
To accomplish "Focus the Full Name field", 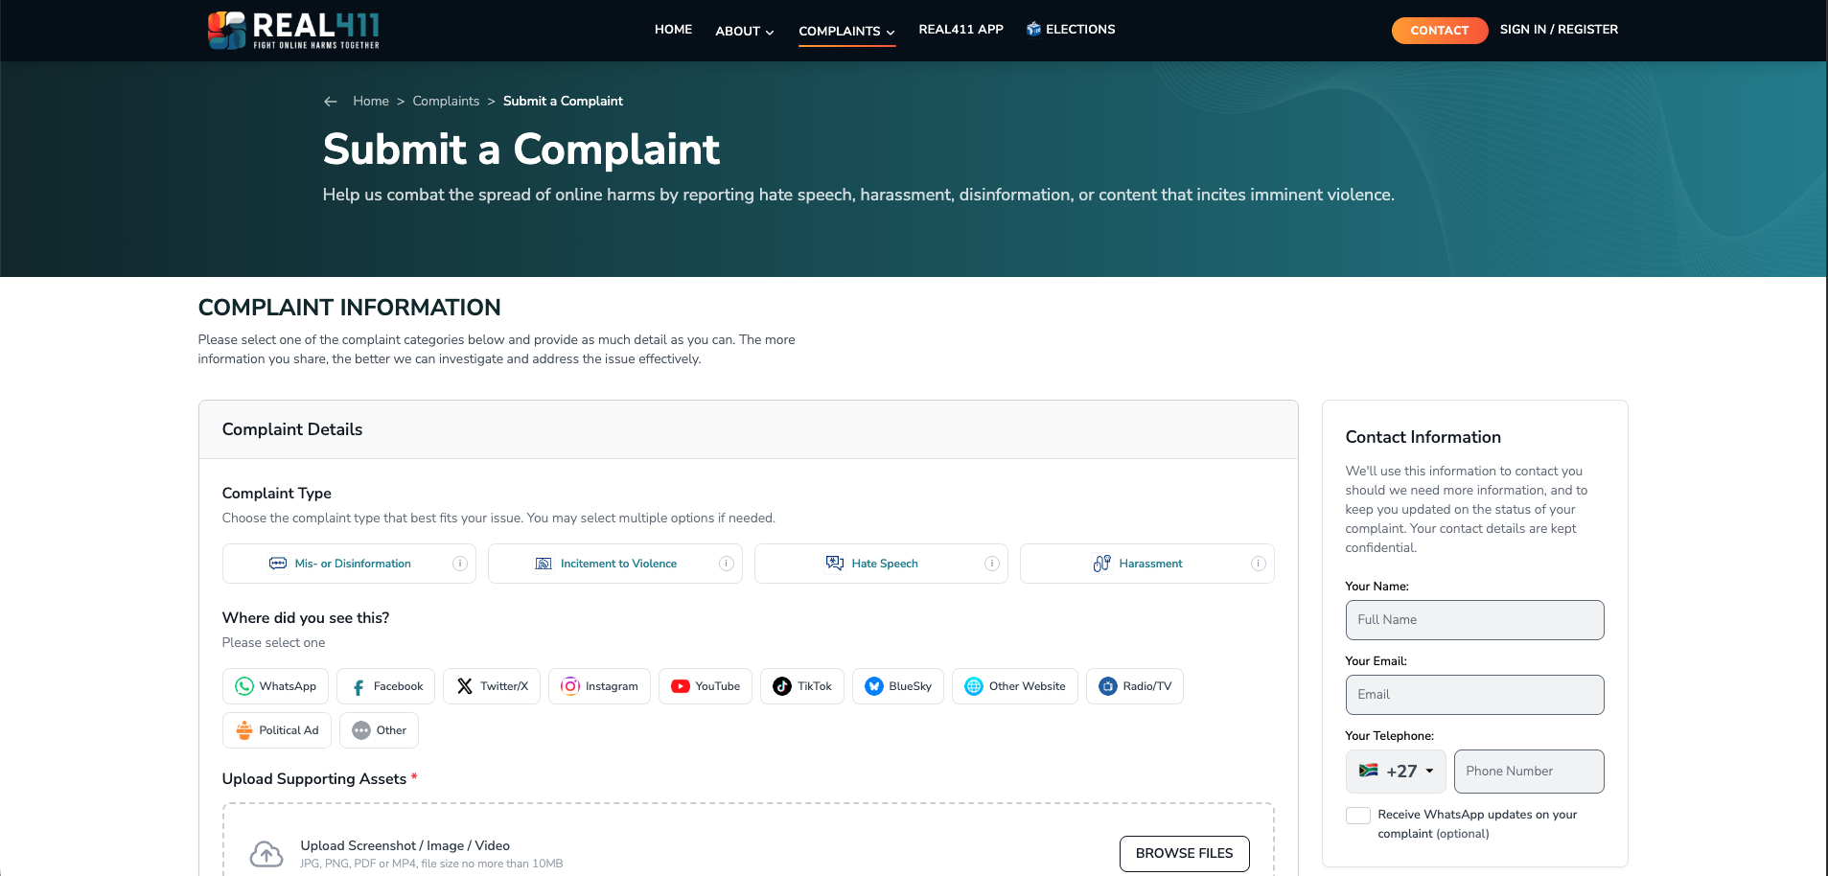I will coord(1474,620).
